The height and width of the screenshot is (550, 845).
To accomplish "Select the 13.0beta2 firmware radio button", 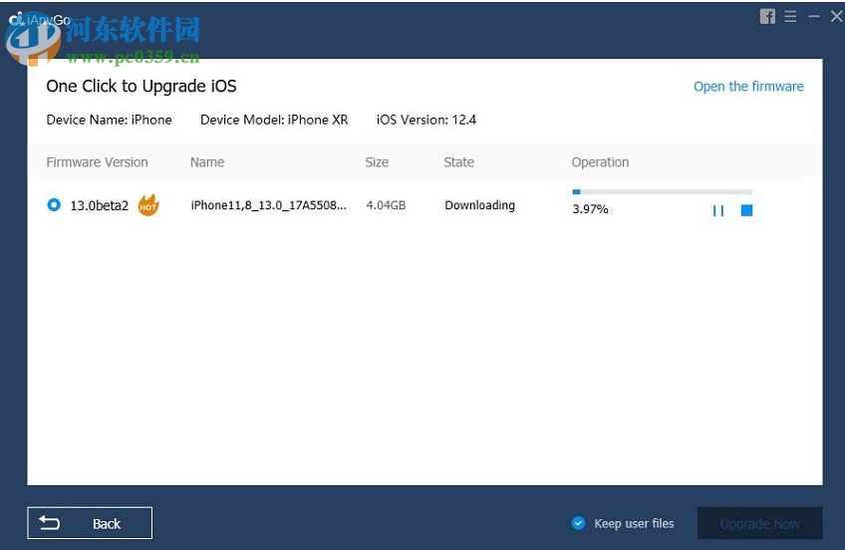I will pyautogui.click(x=54, y=205).
